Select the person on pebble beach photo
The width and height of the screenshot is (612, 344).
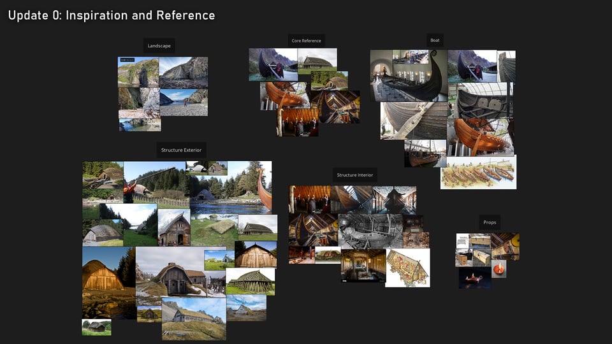click(184, 103)
